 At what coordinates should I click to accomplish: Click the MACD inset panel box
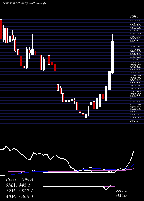(x=79, y=187)
